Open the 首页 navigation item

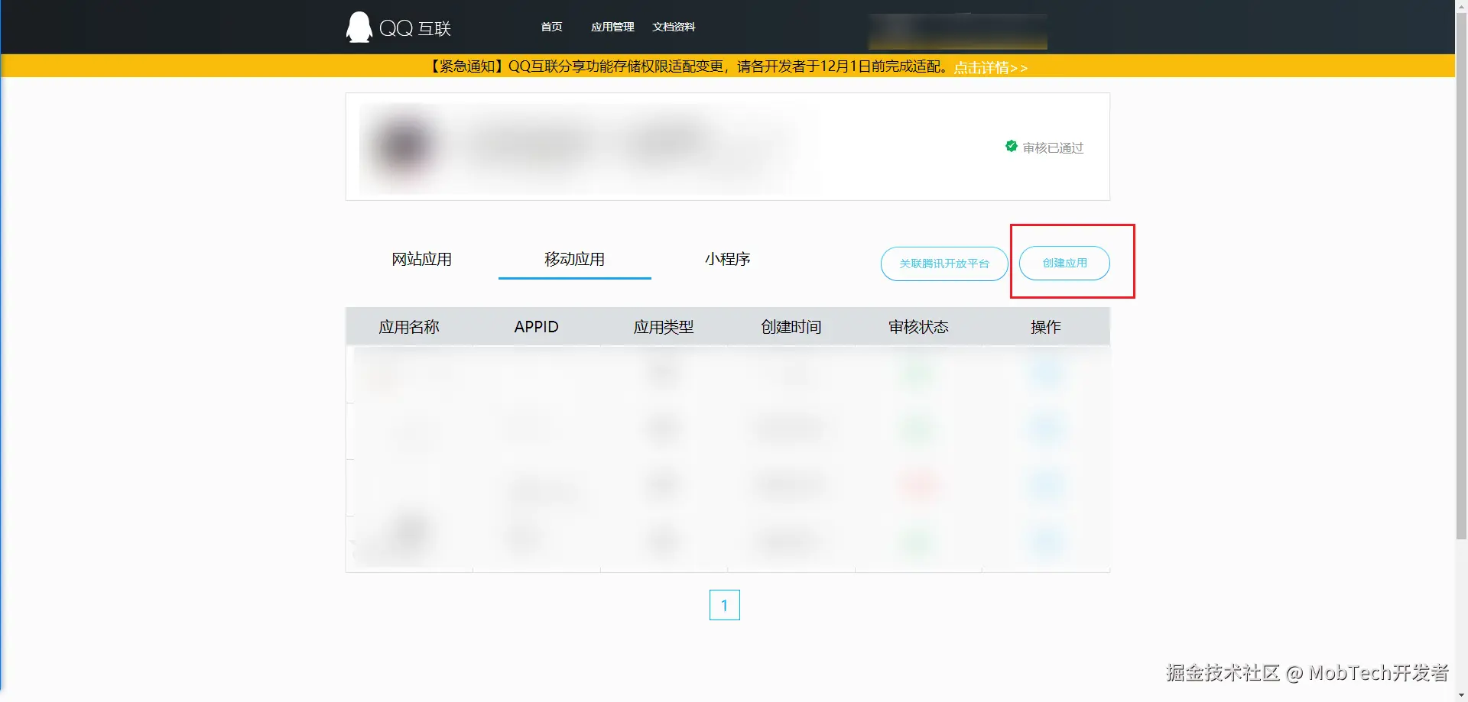tap(551, 27)
